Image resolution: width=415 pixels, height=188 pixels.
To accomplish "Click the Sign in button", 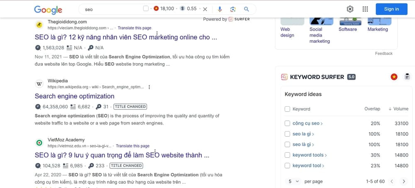I will click(391, 9).
